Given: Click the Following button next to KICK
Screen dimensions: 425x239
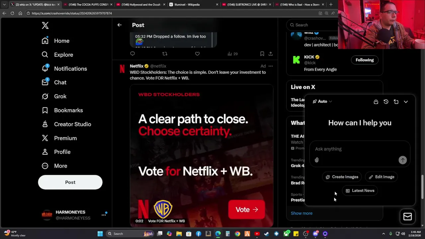Looking at the screenshot, I should click(365, 60).
